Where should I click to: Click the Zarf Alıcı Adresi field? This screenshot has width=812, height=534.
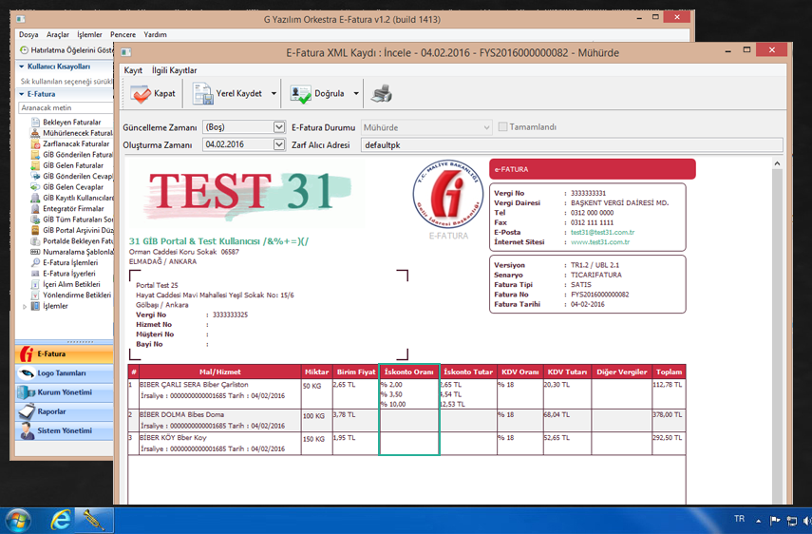point(571,145)
